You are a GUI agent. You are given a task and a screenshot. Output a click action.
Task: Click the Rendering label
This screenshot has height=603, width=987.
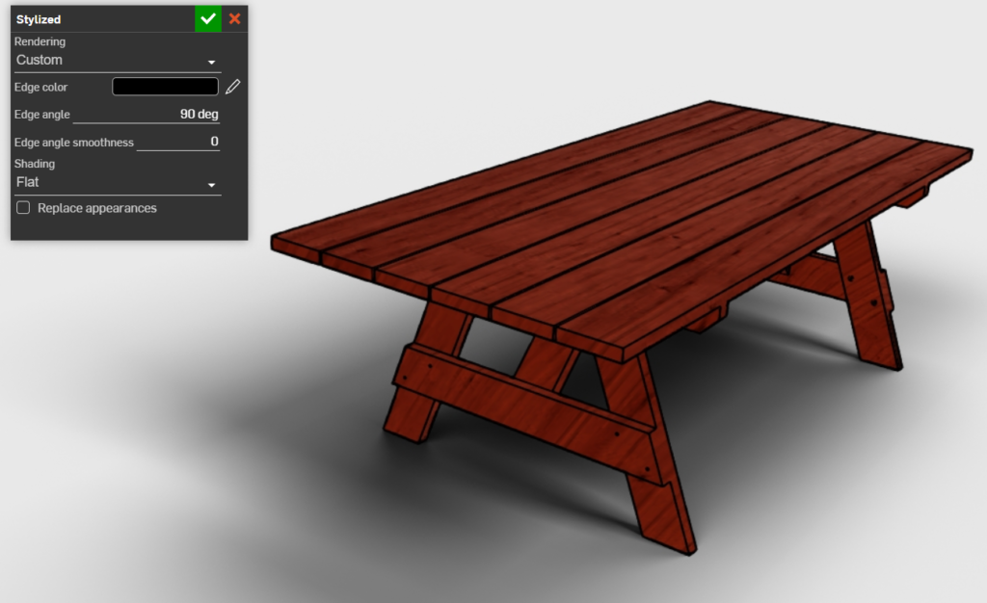(x=40, y=41)
